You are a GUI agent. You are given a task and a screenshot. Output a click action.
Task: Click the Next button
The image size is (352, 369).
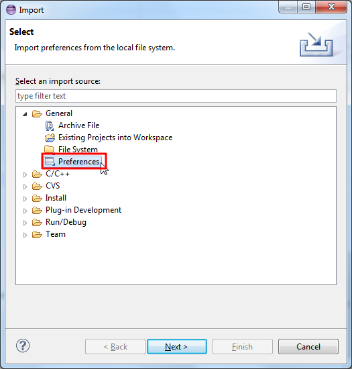(x=177, y=346)
